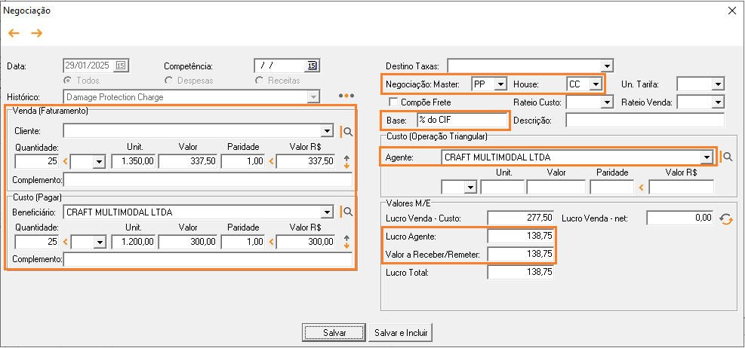Search Beneficiário with the magnifier icon

(x=348, y=212)
